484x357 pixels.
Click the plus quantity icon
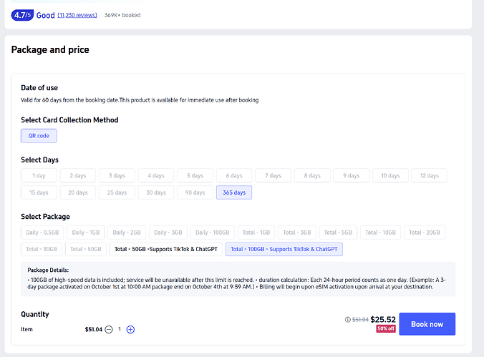tap(130, 330)
